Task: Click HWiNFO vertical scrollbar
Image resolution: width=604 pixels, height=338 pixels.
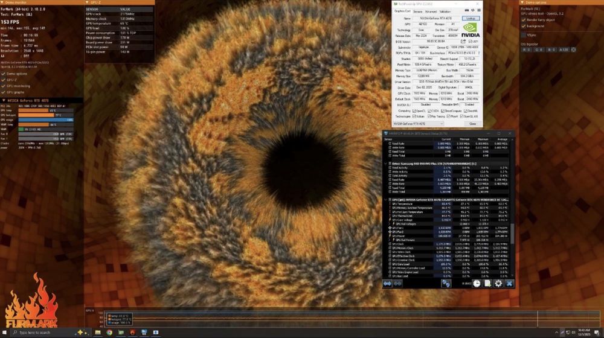Action: click(x=512, y=233)
